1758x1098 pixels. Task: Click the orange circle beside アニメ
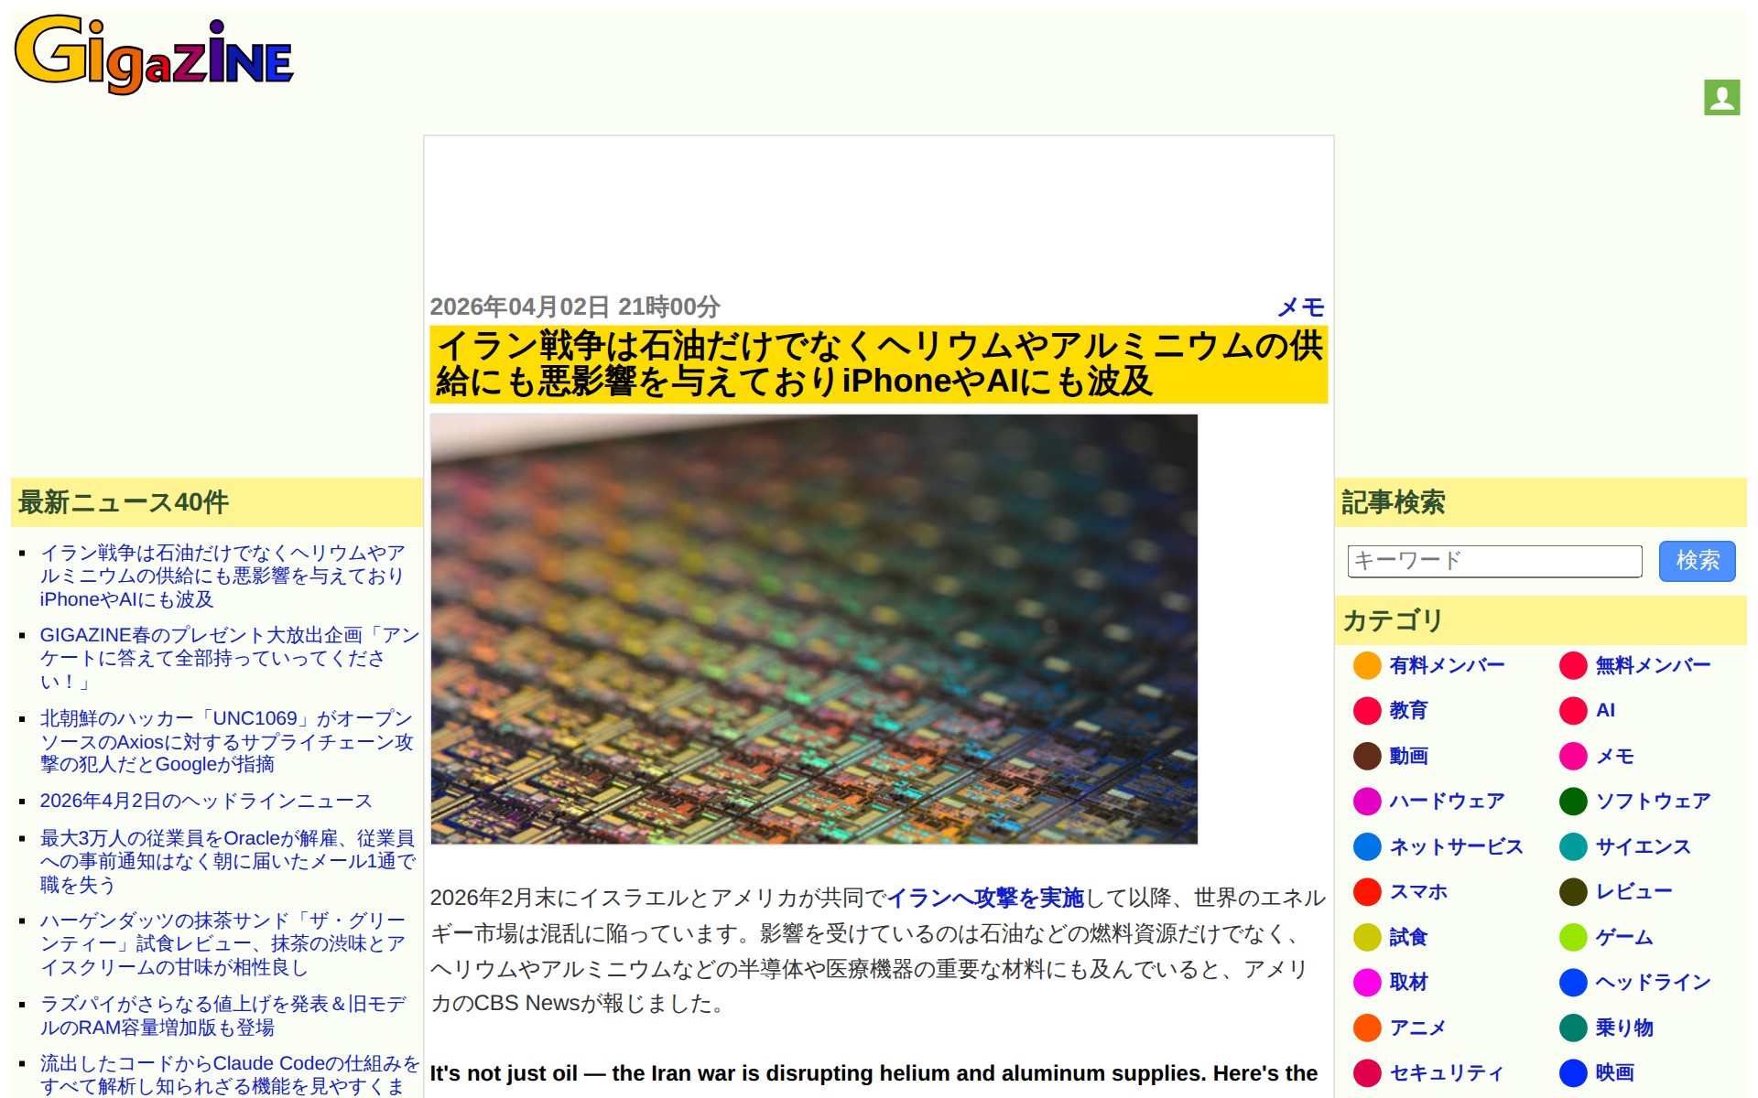pyautogui.click(x=1367, y=1028)
